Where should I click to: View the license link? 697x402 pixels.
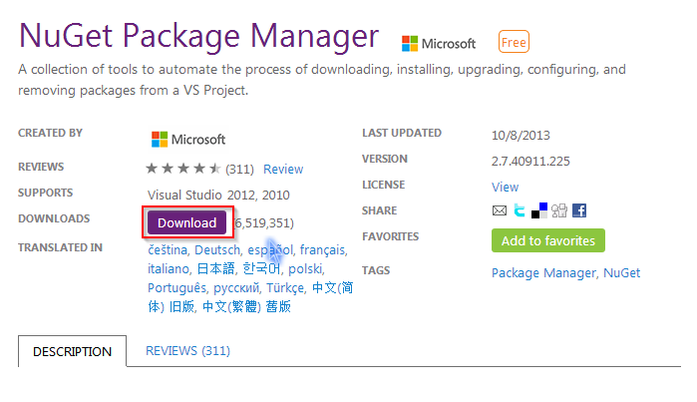click(x=505, y=188)
